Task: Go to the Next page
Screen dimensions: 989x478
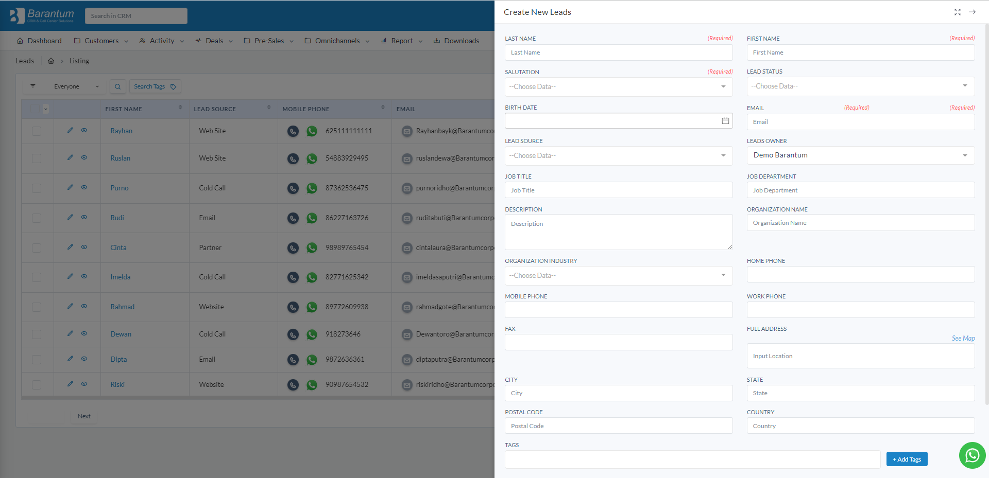Action: pyautogui.click(x=84, y=416)
